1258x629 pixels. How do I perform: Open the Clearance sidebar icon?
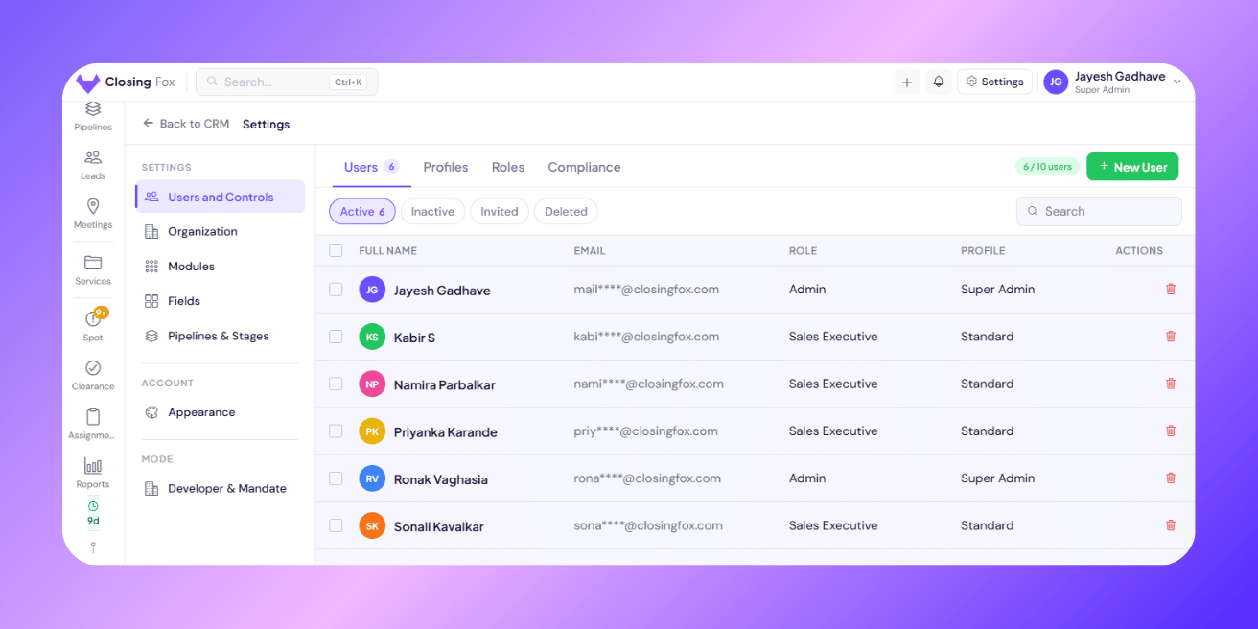[x=93, y=375]
